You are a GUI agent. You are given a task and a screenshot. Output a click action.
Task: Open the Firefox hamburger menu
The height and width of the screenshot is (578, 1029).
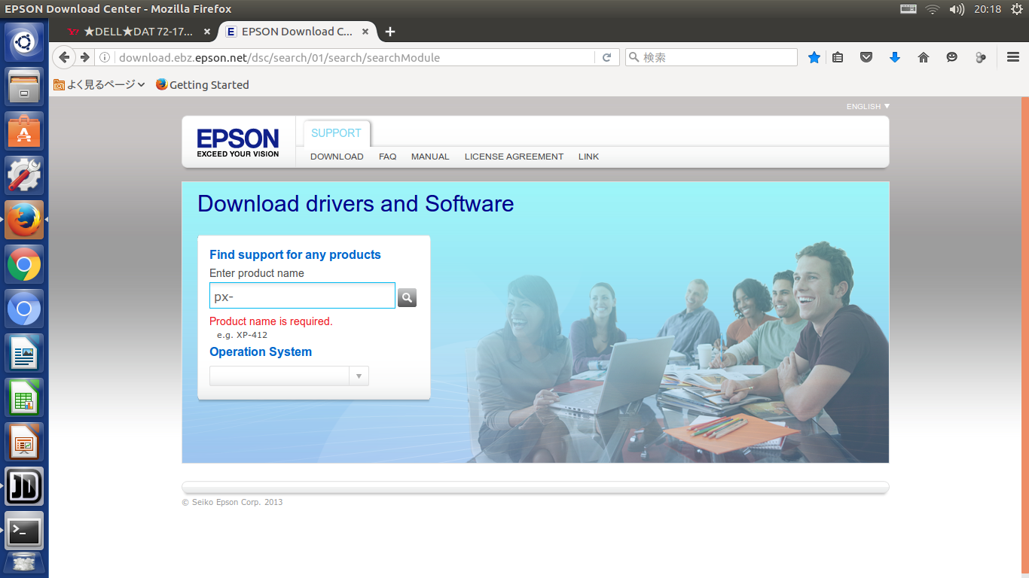coord(1013,57)
